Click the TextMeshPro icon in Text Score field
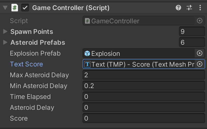 87,64
